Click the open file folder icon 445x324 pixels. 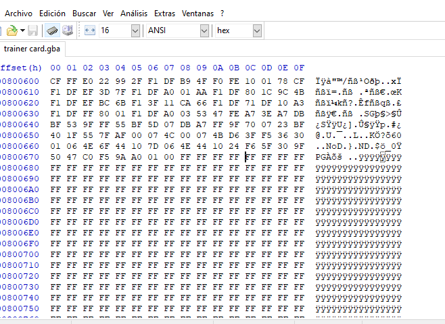click(x=11, y=30)
